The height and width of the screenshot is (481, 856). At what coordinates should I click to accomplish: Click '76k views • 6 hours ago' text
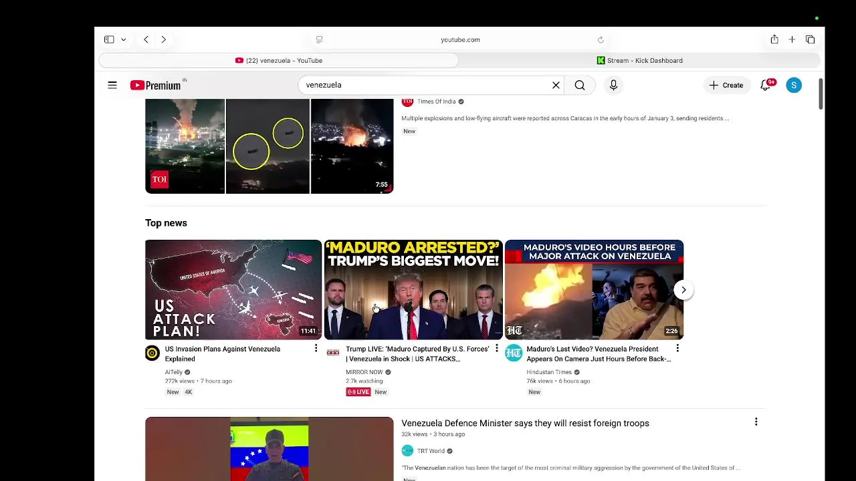(x=558, y=381)
